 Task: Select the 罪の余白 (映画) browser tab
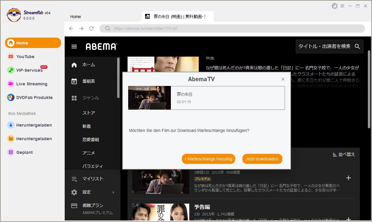(178, 17)
